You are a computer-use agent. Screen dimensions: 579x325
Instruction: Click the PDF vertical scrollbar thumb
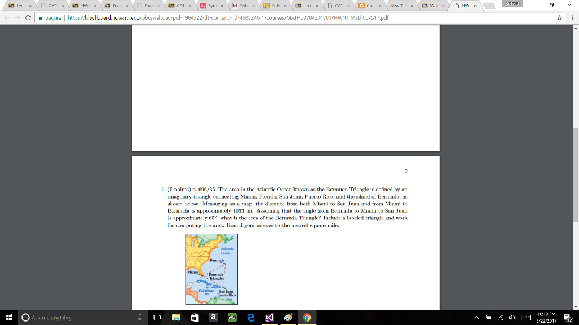point(576,175)
